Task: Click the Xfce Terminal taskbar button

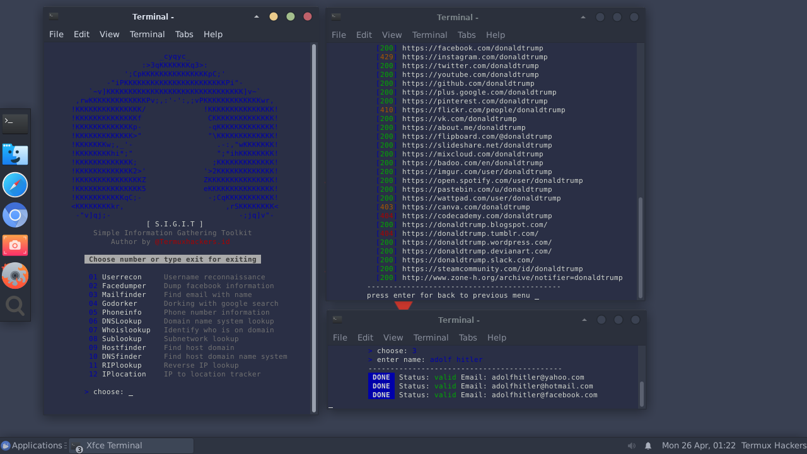Action: [x=131, y=446]
